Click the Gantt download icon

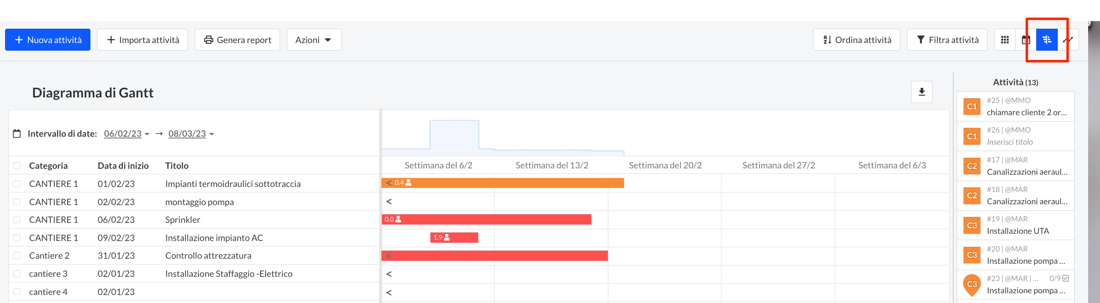[921, 92]
